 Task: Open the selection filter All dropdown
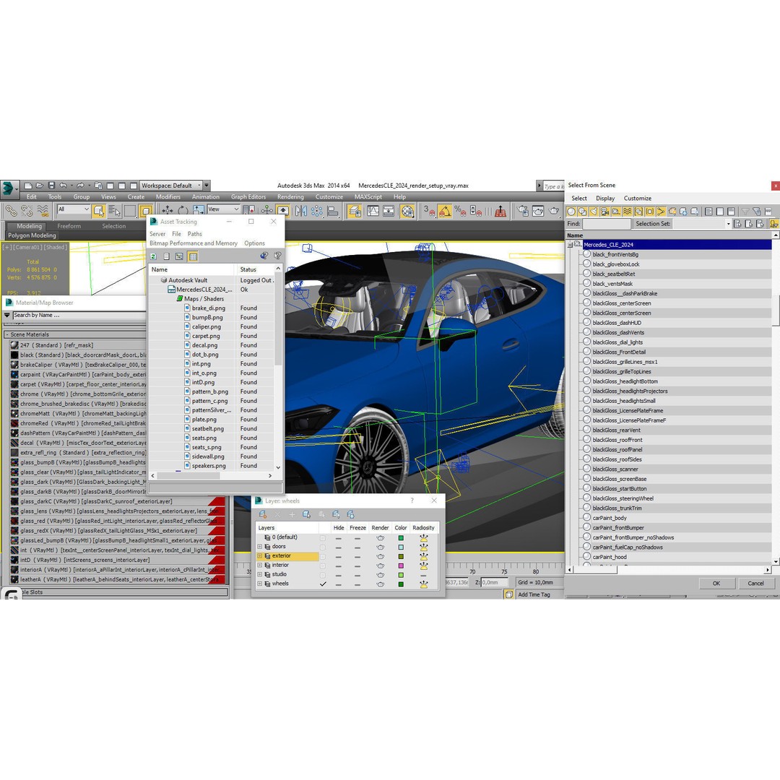click(74, 209)
